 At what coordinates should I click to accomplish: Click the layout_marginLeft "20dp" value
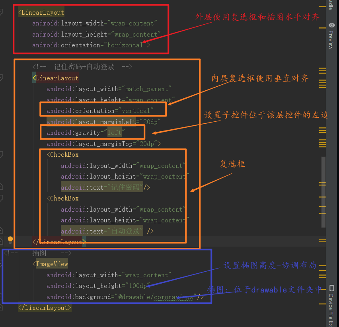(150, 122)
